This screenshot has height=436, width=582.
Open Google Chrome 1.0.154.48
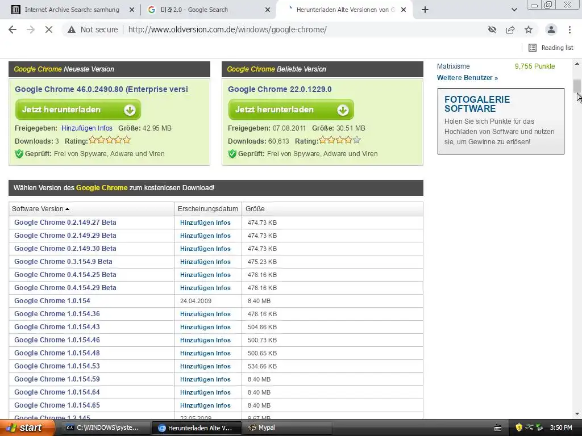[x=57, y=353]
